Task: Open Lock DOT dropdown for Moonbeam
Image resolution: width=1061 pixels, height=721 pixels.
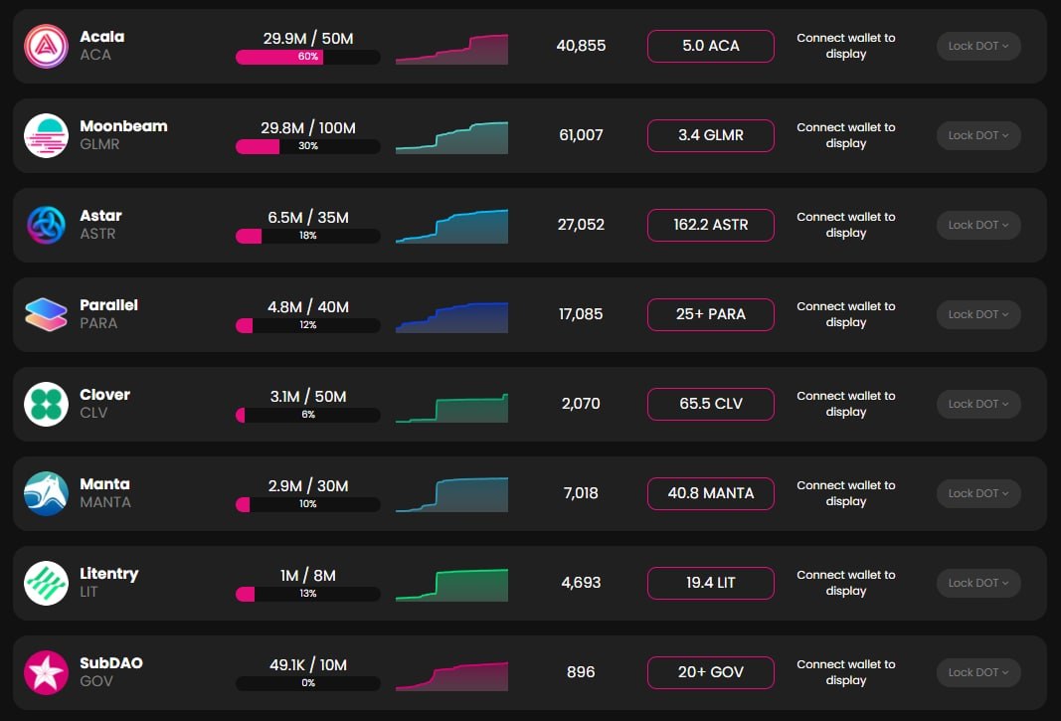Action: [978, 135]
